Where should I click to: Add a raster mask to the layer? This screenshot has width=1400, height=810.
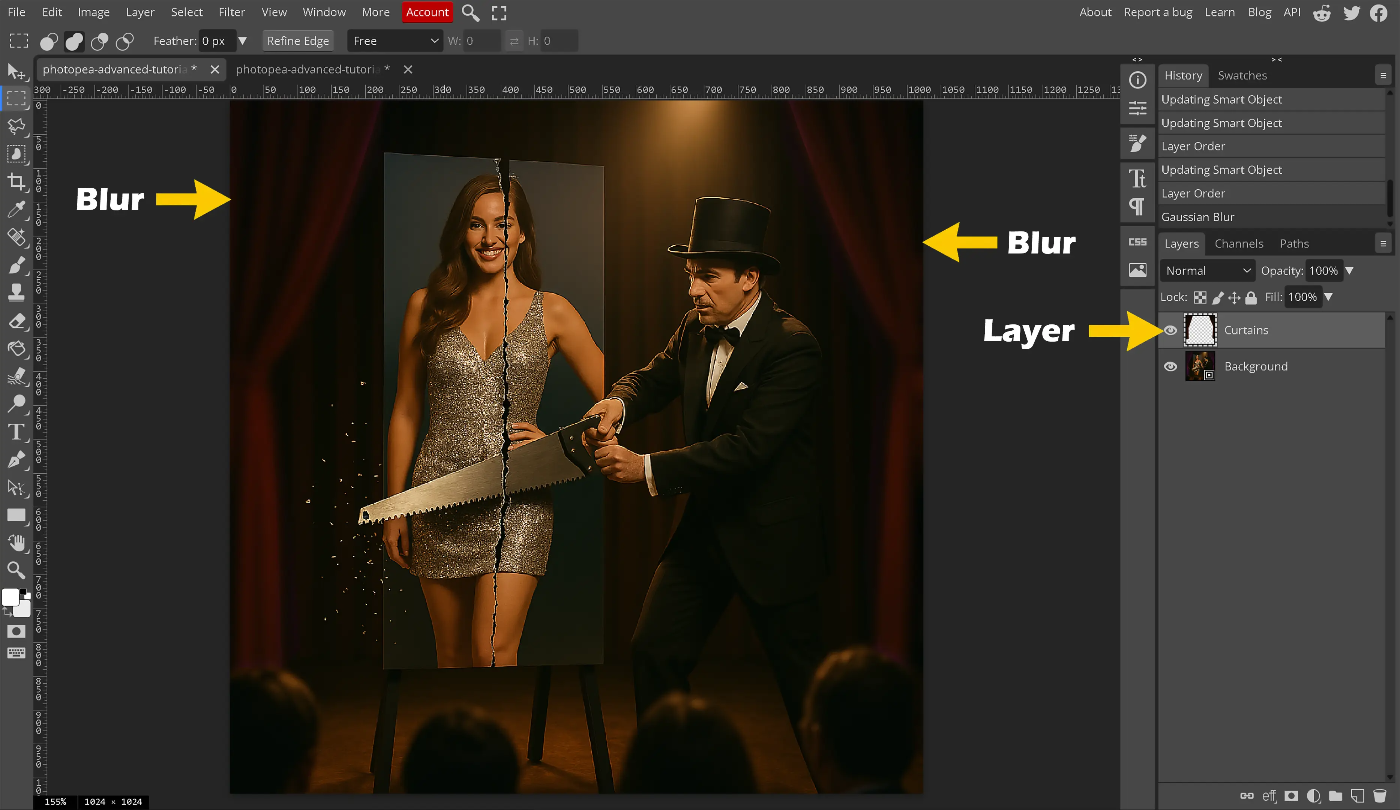(1292, 795)
